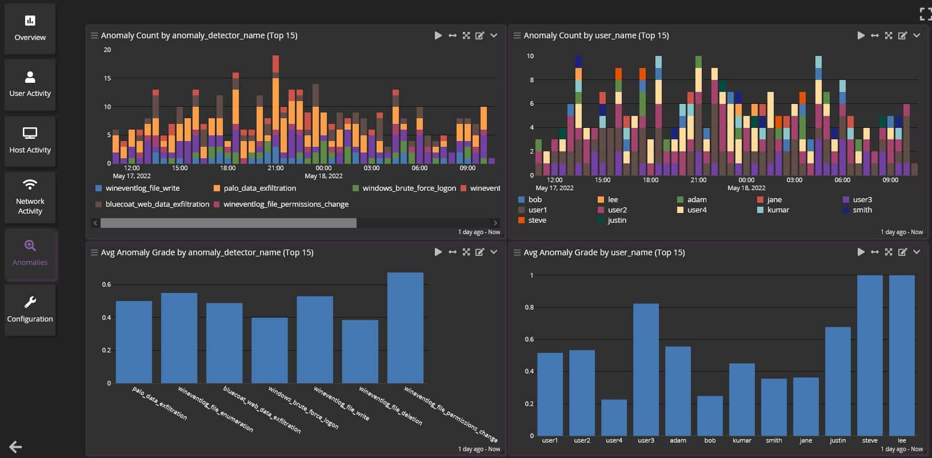Expand Anomaly Count by user_name panel fullscreen

pyautogui.click(x=889, y=35)
